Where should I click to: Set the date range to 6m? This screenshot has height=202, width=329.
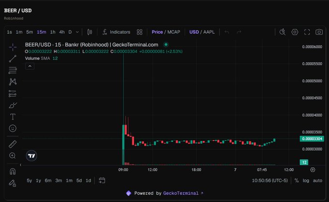click(48, 180)
